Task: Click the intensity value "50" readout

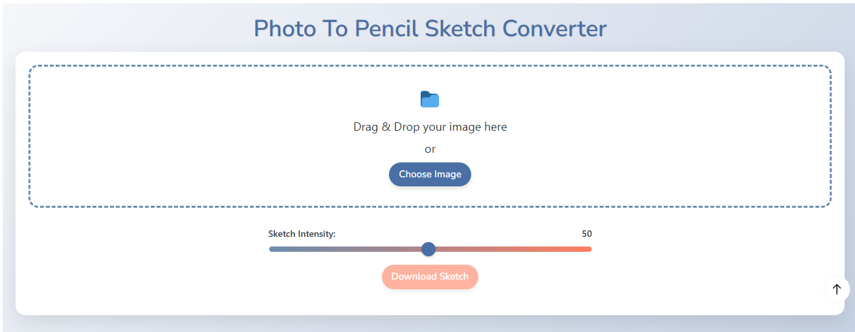Action: 586,234
